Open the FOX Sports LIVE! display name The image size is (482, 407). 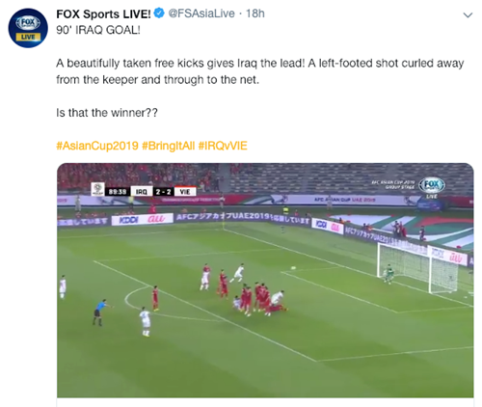point(103,14)
